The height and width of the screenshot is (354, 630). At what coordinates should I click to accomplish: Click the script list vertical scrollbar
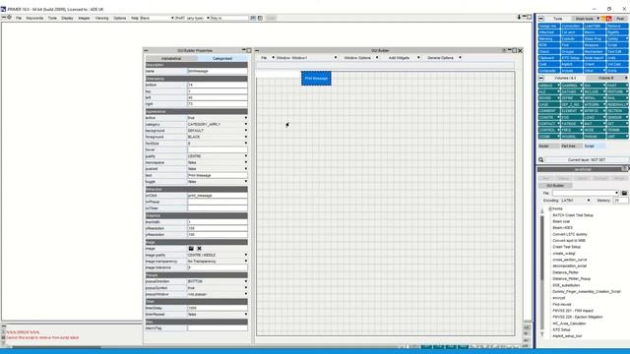tap(542, 271)
